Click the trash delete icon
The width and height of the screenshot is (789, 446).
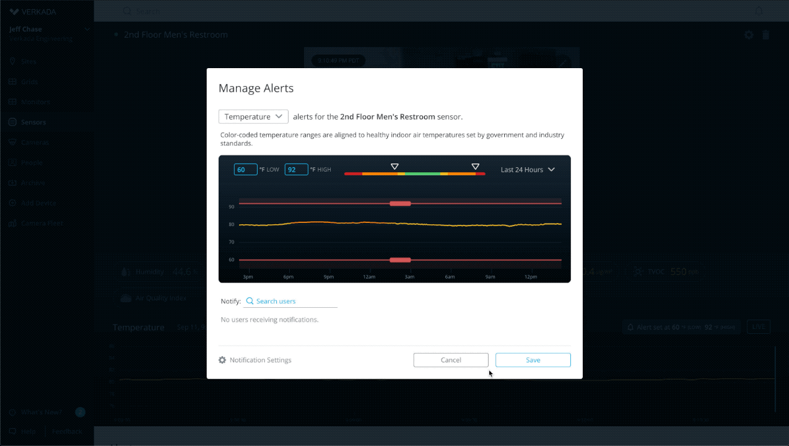click(766, 35)
